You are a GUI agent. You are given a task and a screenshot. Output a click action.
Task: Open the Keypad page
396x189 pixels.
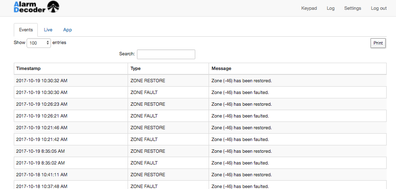pos(309,8)
